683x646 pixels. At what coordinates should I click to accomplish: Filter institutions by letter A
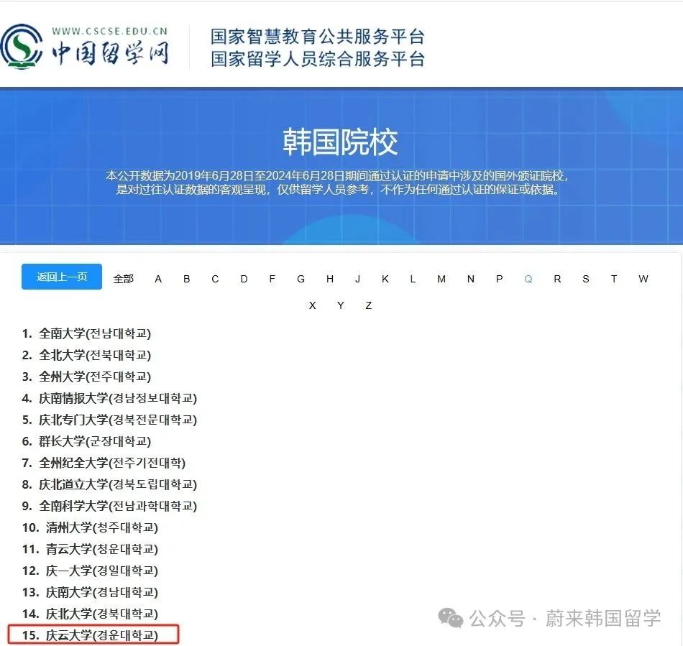(158, 279)
